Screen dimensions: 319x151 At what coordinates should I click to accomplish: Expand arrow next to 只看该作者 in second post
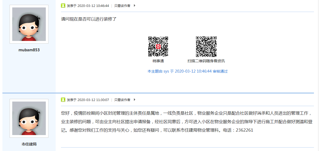click(x=134, y=100)
